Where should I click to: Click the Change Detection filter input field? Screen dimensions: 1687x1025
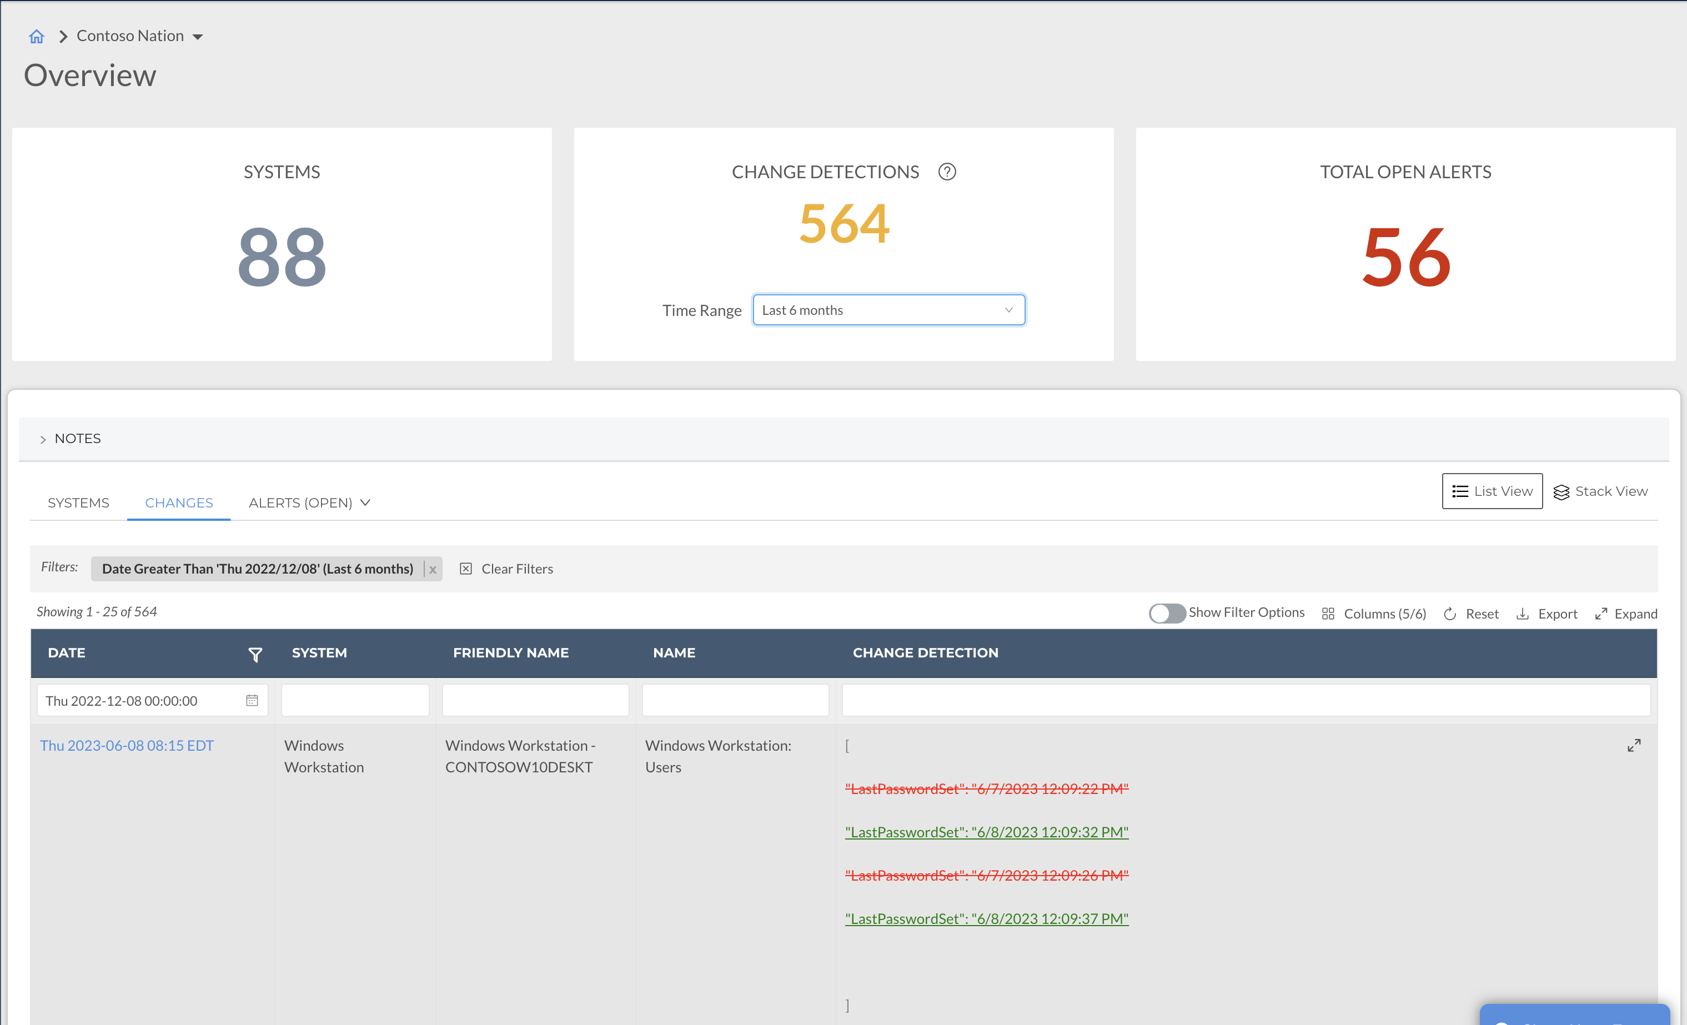point(1246,700)
